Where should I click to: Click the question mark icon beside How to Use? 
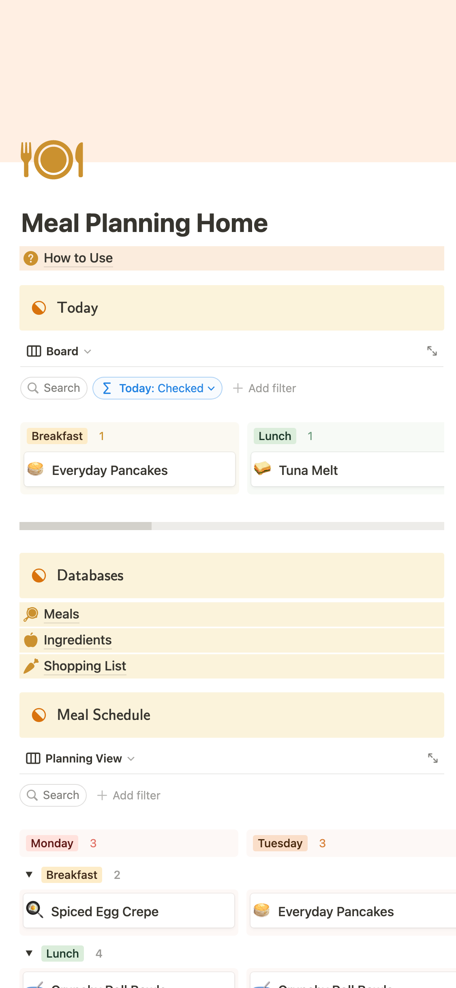point(31,258)
